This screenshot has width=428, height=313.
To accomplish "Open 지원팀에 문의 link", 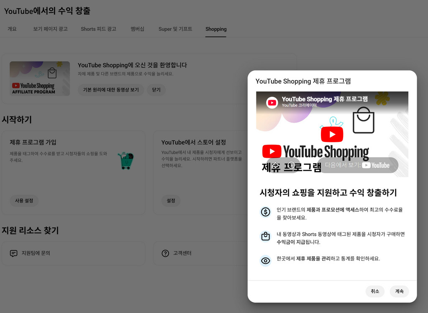I will coord(36,253).
